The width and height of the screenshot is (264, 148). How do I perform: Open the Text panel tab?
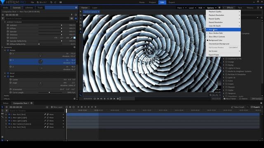240,8
